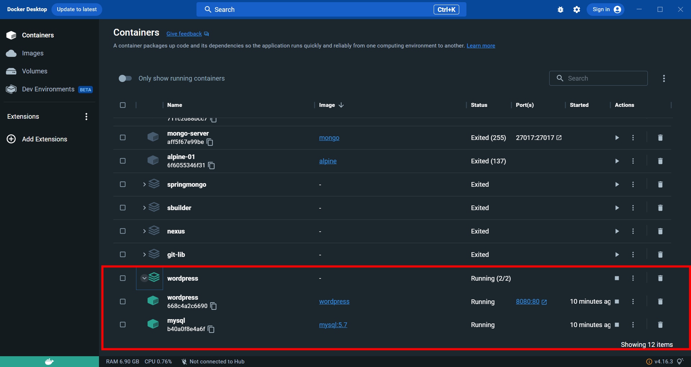Stop the wordpress stack

tap(617, 278)
